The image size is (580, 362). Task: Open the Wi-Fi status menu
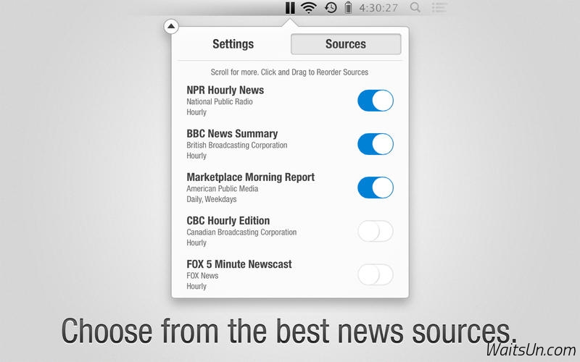tap(309, 8)
